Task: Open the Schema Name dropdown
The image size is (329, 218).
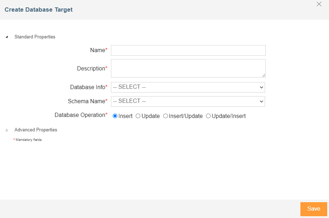Action: click(x=188, y=101)
